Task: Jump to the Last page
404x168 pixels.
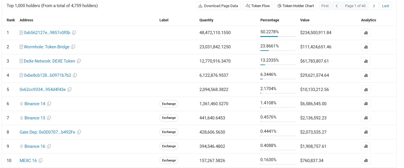Action: pos(385,6)
